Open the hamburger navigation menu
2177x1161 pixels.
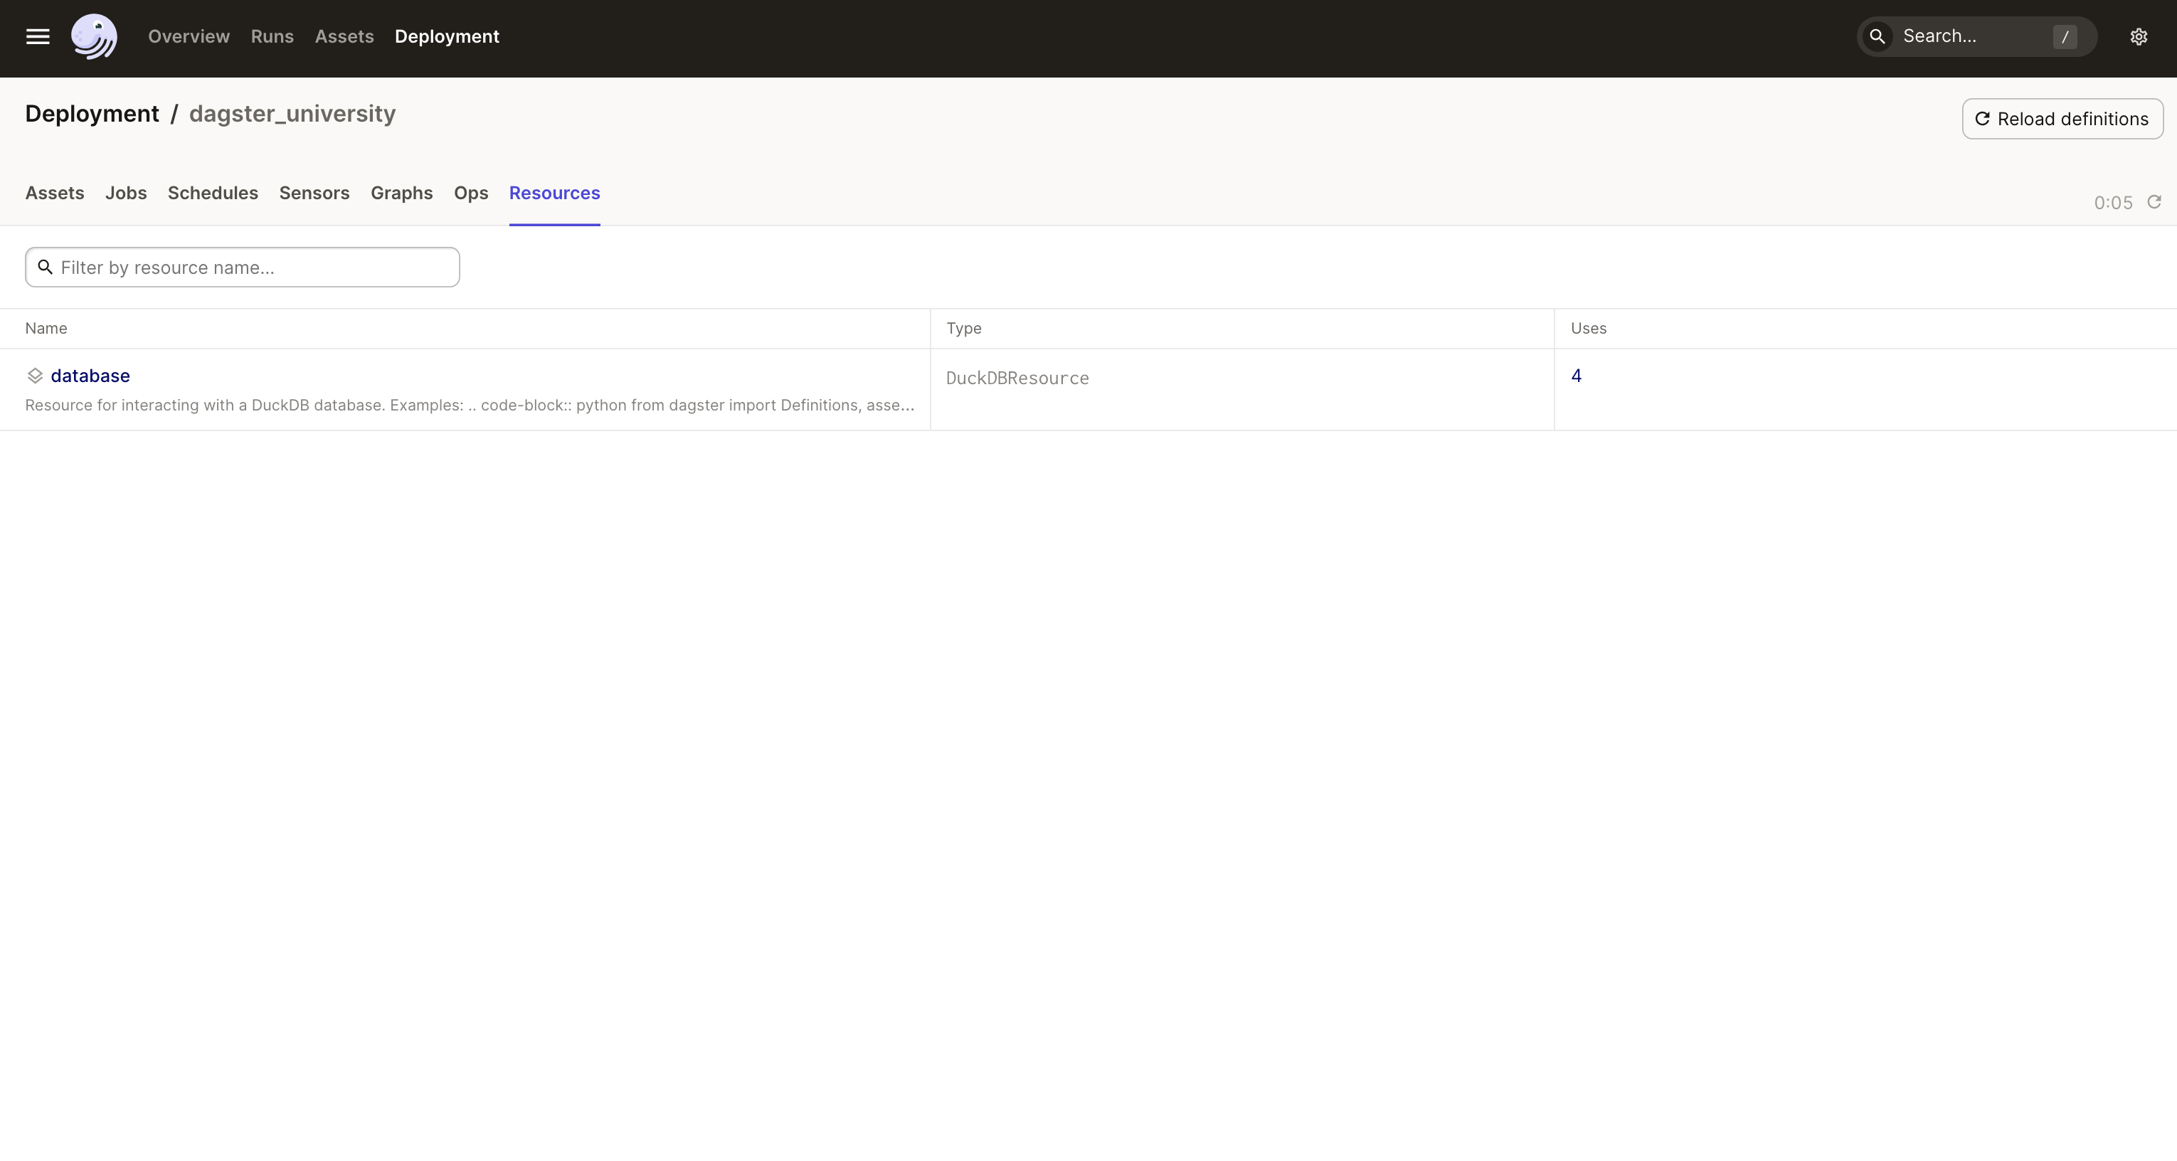[x=38, y=36]
